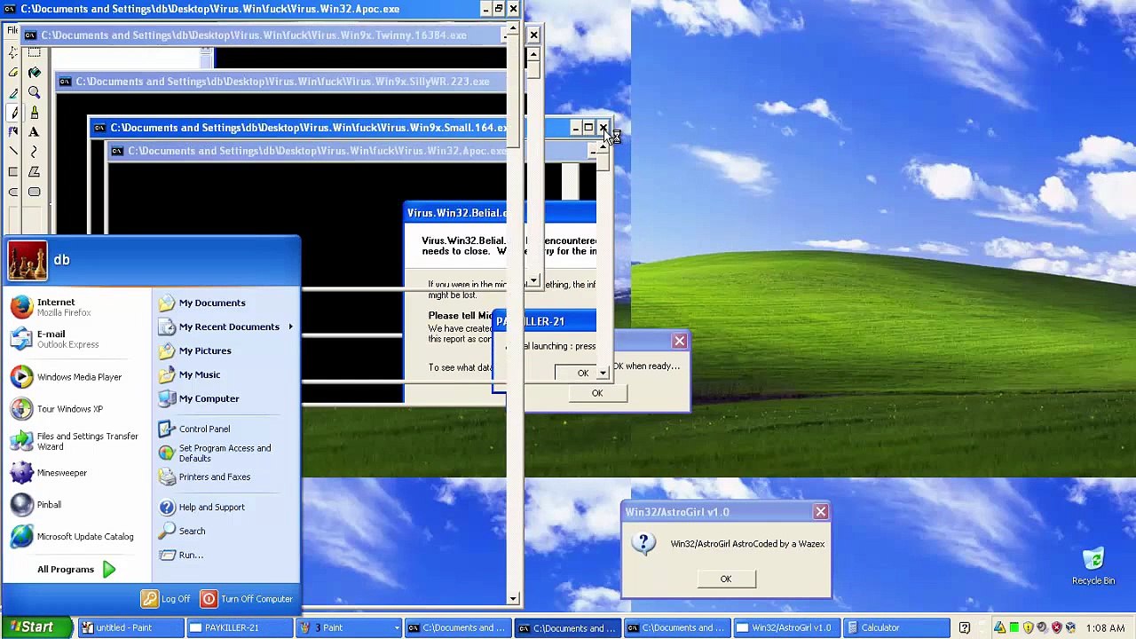Switch to Win32/AstroGirl v1.0 taskbar button
This screenshot has height=639, width=1136.
coord(785,628)
